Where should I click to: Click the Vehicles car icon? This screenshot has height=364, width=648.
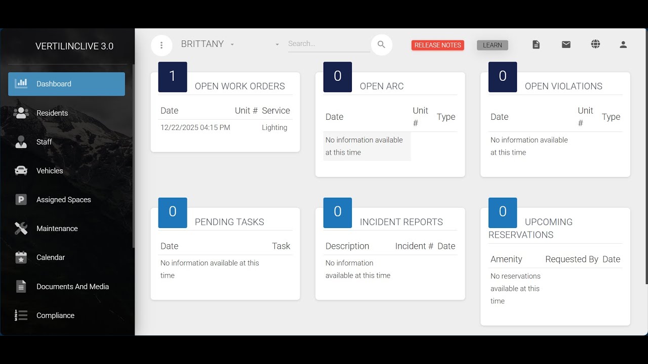pos(21,171)
